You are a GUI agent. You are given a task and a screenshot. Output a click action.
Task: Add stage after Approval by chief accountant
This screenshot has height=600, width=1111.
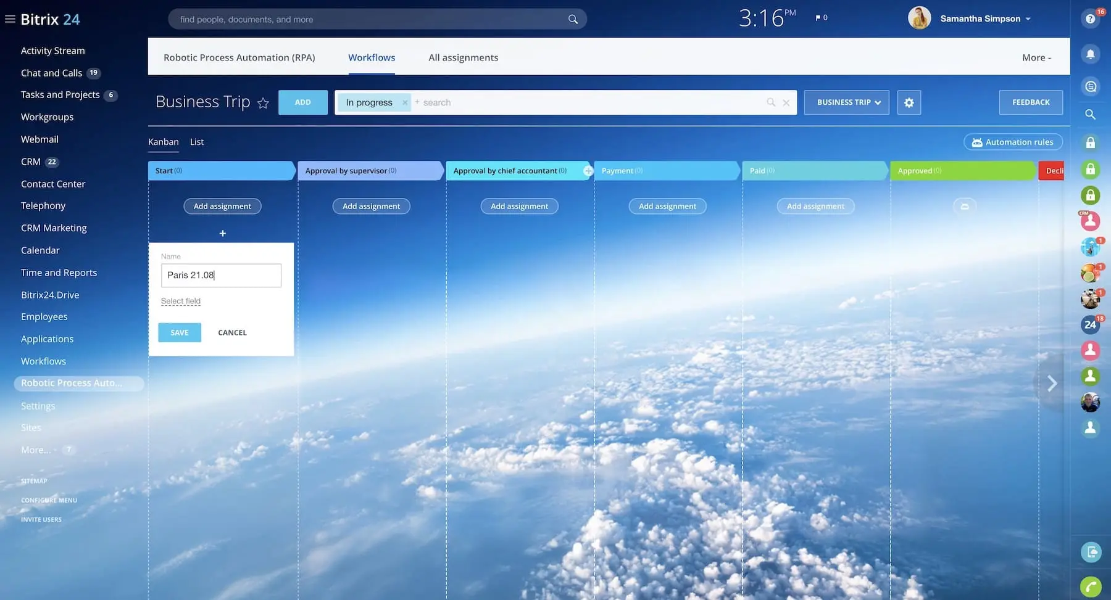[x=588, y=171]
